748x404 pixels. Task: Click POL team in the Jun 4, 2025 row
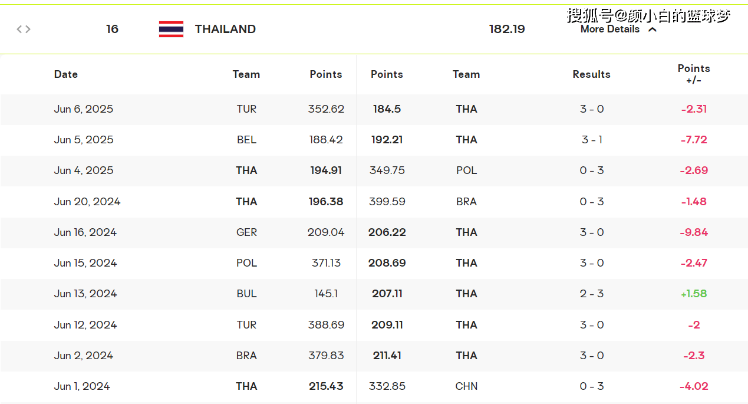466,170
